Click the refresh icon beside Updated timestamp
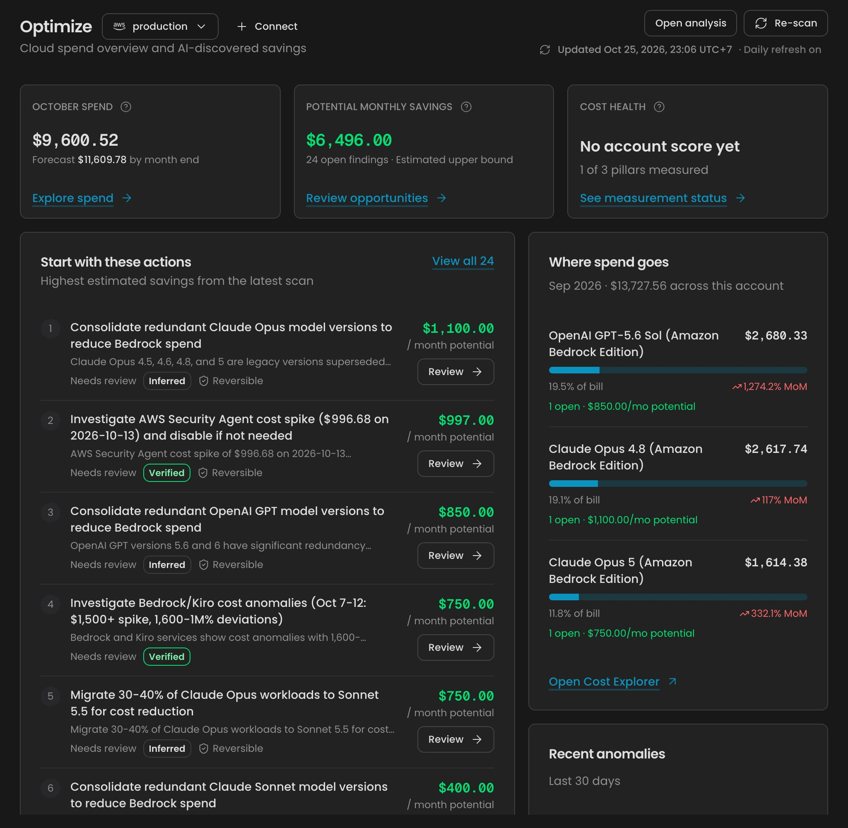The height and width of the screenshot is (828, 848). coord(545,50)
